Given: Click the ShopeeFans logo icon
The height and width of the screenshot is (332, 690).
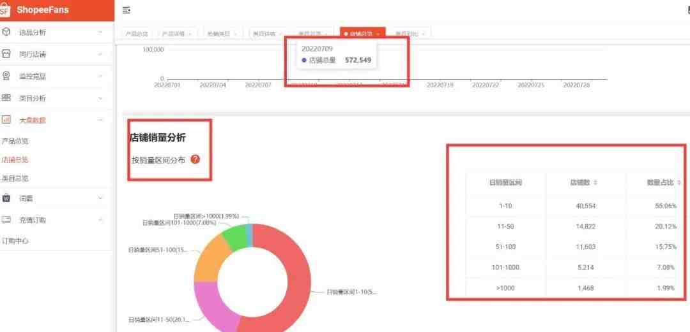Looking at the screenshot, I should (x=4, y=10).
